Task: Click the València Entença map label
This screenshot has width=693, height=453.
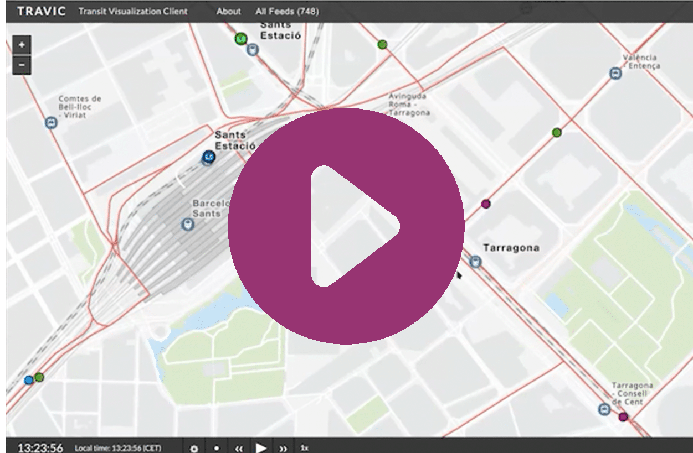Action: tap(641, 61)
